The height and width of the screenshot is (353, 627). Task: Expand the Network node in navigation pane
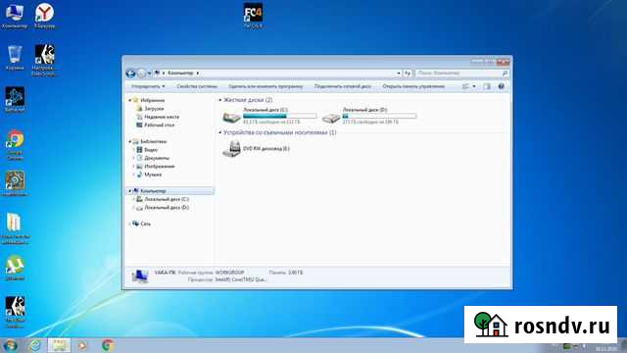(130, 224)
